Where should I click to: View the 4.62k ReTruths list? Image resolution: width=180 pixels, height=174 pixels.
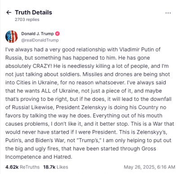click(22, 167)
